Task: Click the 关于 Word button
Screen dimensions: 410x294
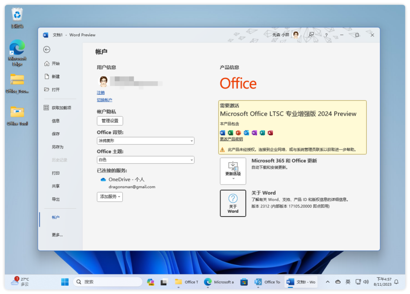Action: pyautogui.click(x=233, y=203)
